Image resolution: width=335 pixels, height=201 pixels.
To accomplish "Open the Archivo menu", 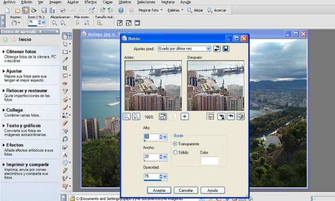I will click(x=9, y=2).
